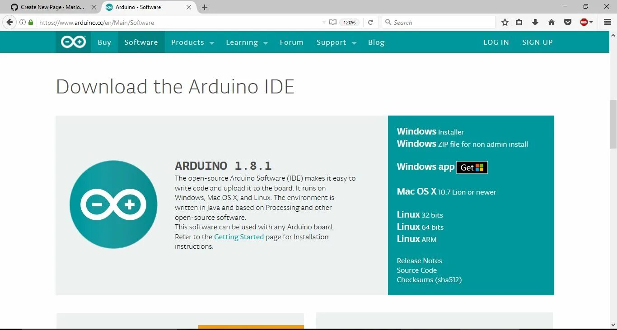Click the green padlock security icon

[x=31, y=22]
